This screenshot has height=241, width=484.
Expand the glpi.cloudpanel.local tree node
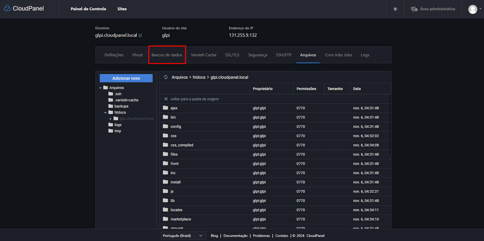point(110,119)
